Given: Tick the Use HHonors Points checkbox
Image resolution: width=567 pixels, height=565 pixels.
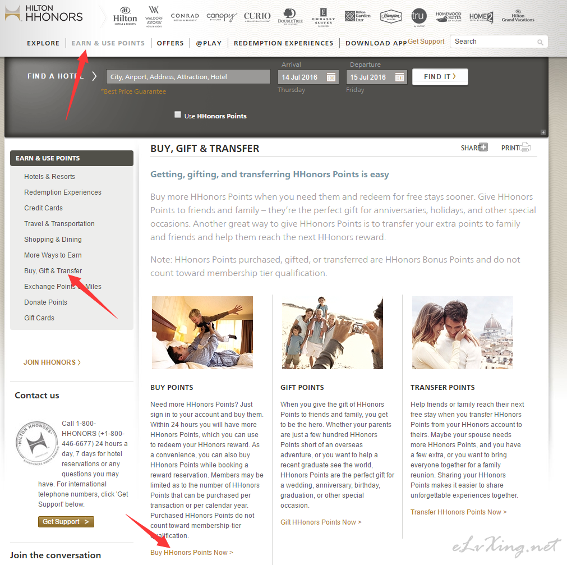Looking at the screenshot, I should coord(178,114).
